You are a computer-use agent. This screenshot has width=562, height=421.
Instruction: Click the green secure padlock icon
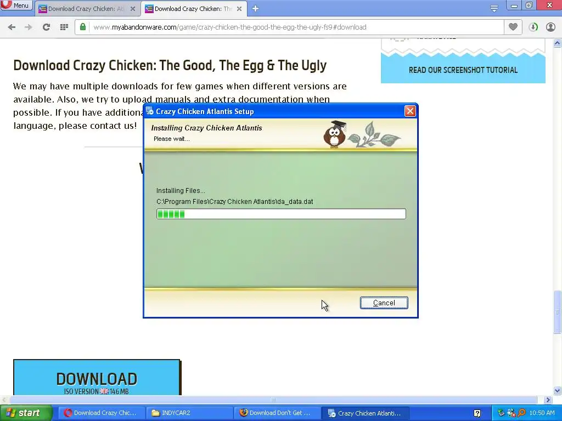click(x=83, y=27)
